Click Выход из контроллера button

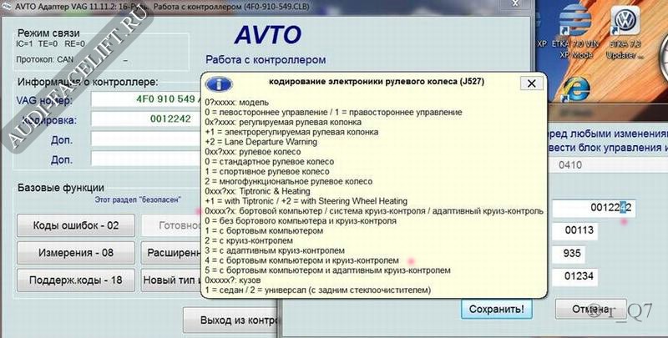tap(230, 320)
